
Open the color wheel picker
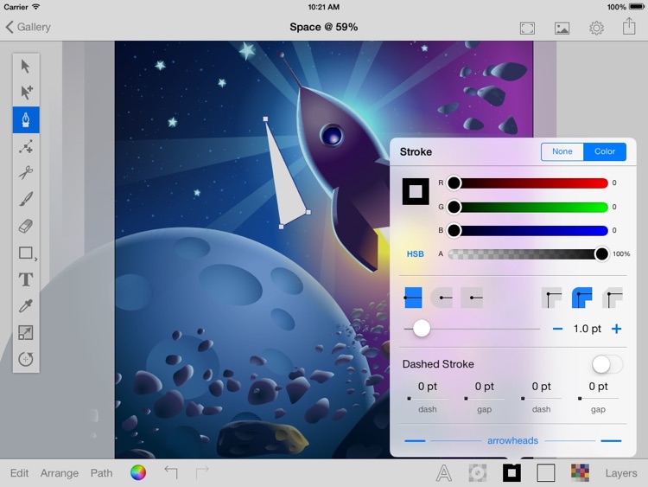[138, 472]
